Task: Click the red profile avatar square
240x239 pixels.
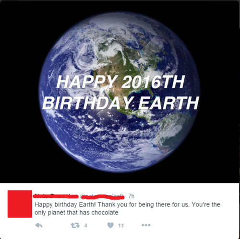Action: pos(20,204)
